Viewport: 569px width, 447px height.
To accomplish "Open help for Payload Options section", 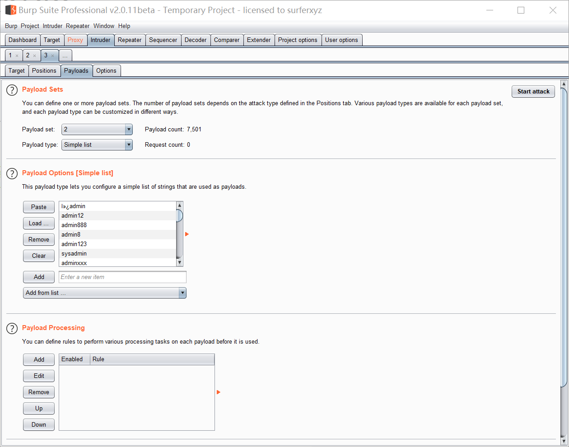I will pyautogui.click(x=12, y=173).
